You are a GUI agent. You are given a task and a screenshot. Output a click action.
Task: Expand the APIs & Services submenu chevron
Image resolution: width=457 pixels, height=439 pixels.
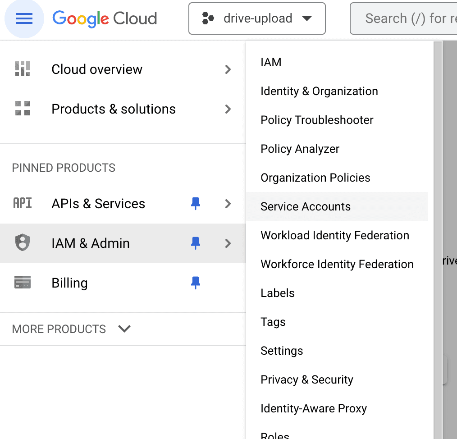228,203
